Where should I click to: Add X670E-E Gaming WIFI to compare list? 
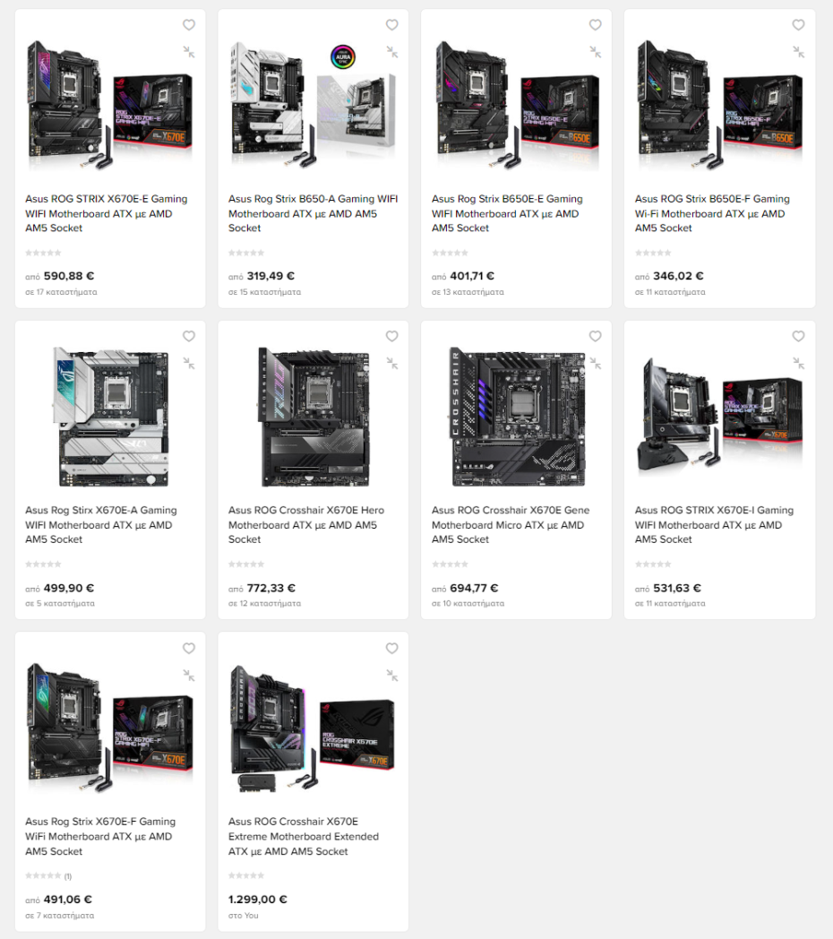pos(189,52)
